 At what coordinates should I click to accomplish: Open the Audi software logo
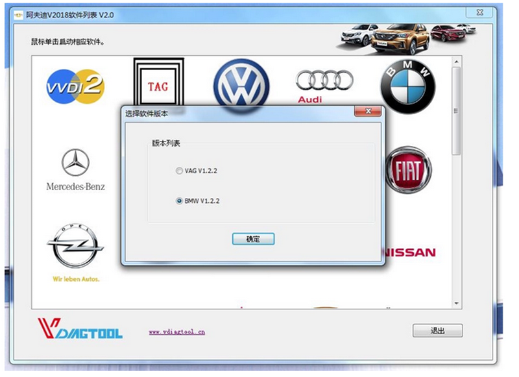tap(324, 86)
